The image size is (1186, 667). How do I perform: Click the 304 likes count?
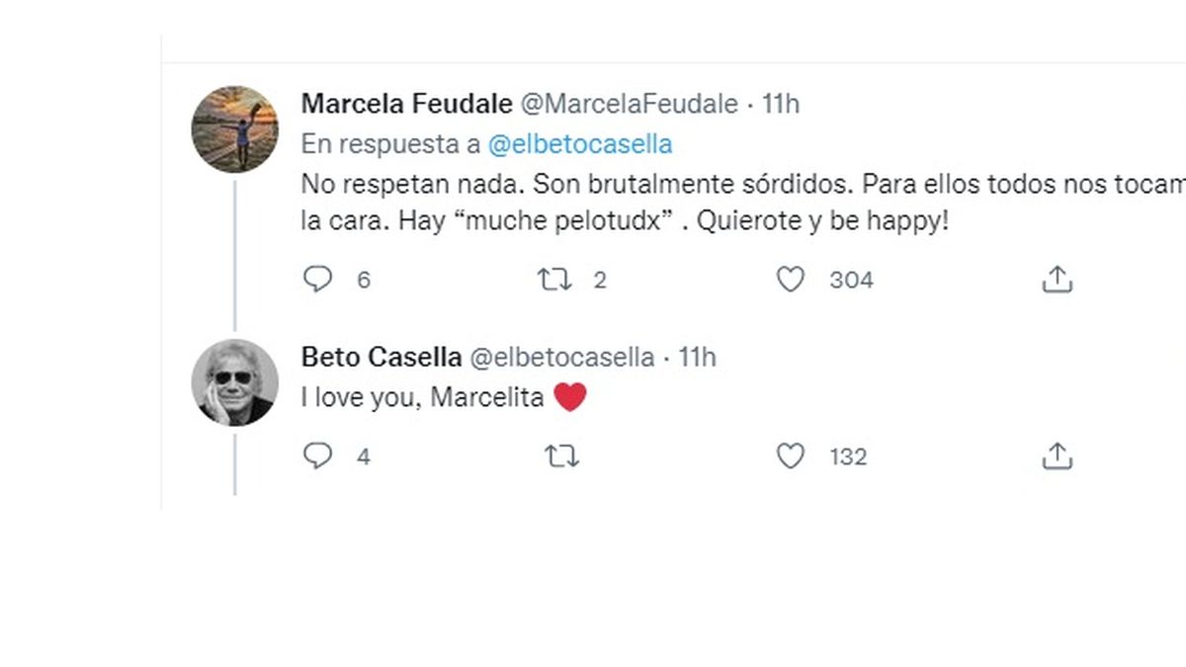(x=851, y=280)
